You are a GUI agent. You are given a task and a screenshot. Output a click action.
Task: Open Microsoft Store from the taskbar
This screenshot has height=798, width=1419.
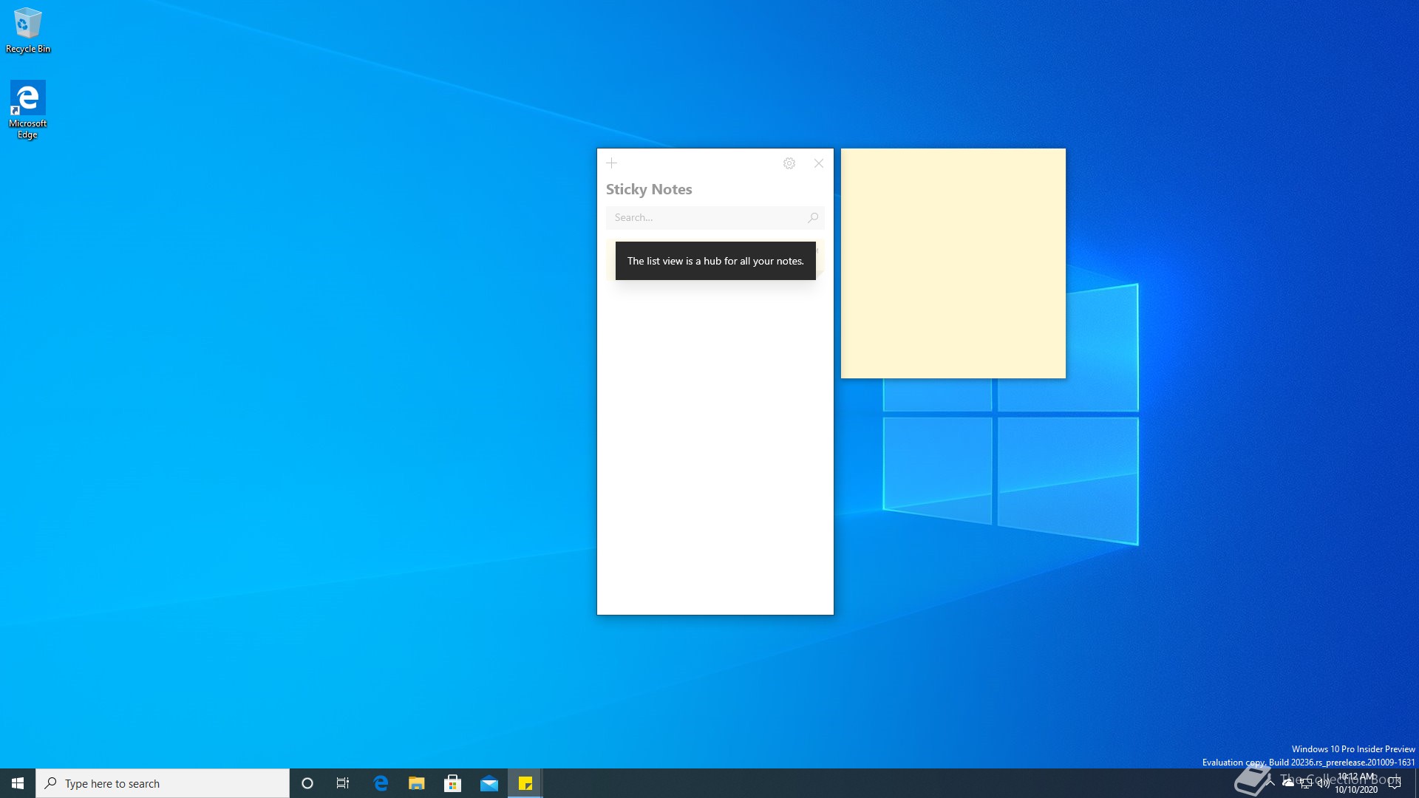tap(453, 783)
